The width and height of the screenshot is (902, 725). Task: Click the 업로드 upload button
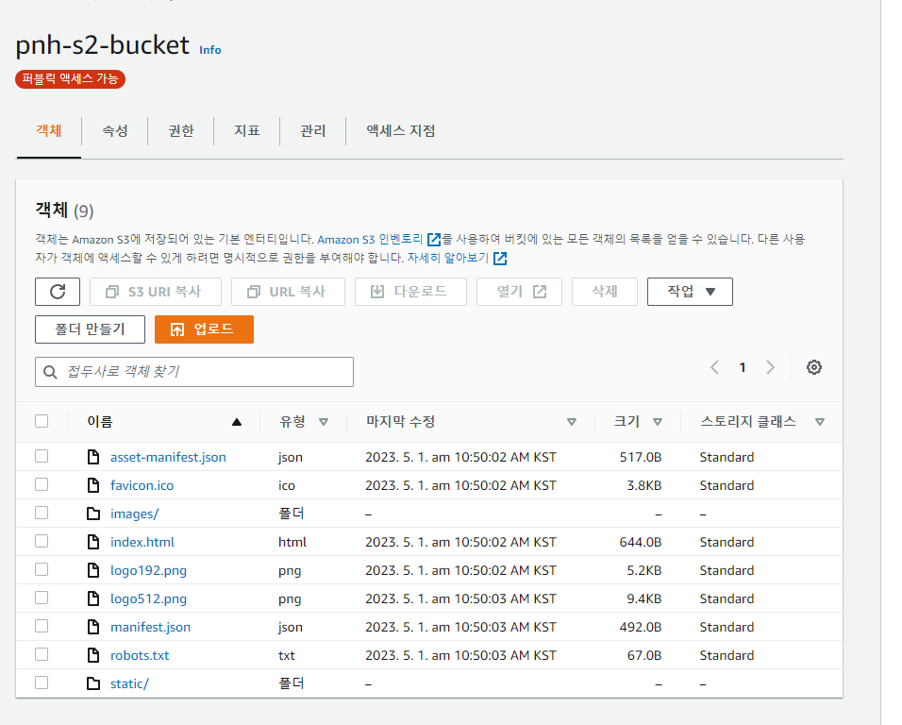click(204, 329)
